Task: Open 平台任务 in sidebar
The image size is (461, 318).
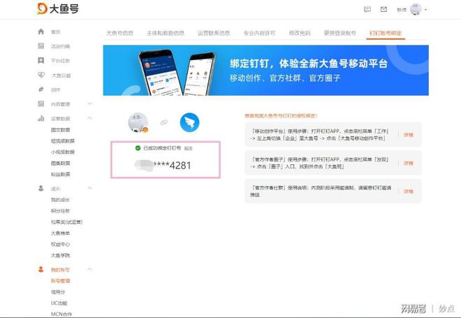Action: [60, 61]
